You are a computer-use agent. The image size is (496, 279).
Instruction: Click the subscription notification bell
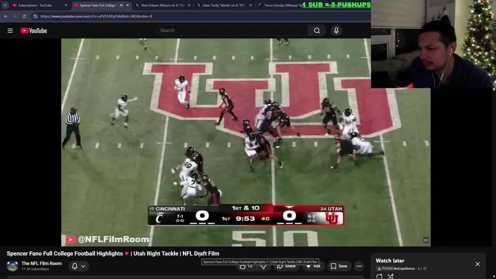(x=75, y=266)
